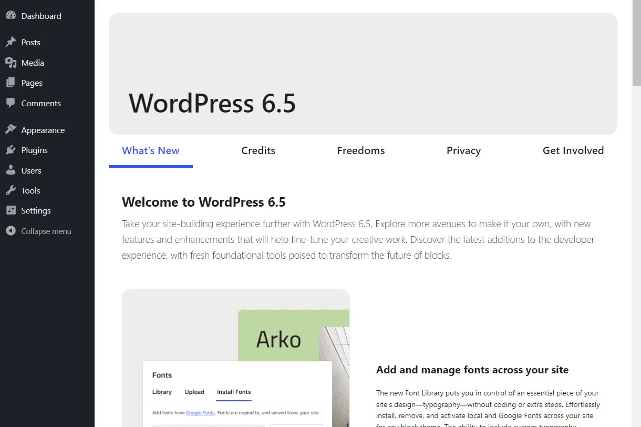Click the Posts pushpin icon

11,42
